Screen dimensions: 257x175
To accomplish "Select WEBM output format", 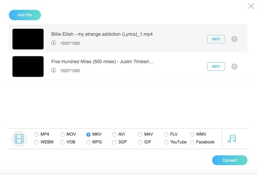I will tap(37, 142).
